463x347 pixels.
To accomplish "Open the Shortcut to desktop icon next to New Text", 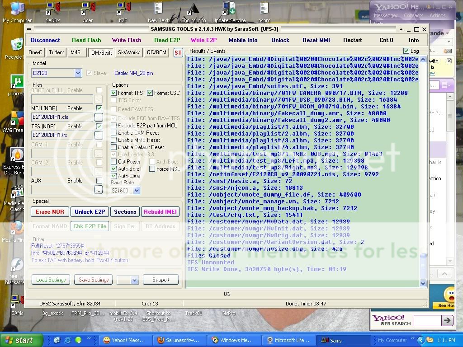I will pos(194,12).
